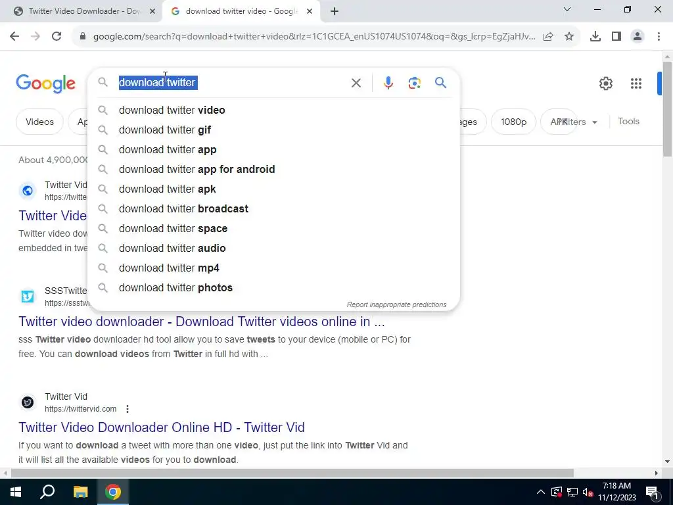Bookmark this page with the star icon
Screen dimensions: 673x505
tap(569, 37)
